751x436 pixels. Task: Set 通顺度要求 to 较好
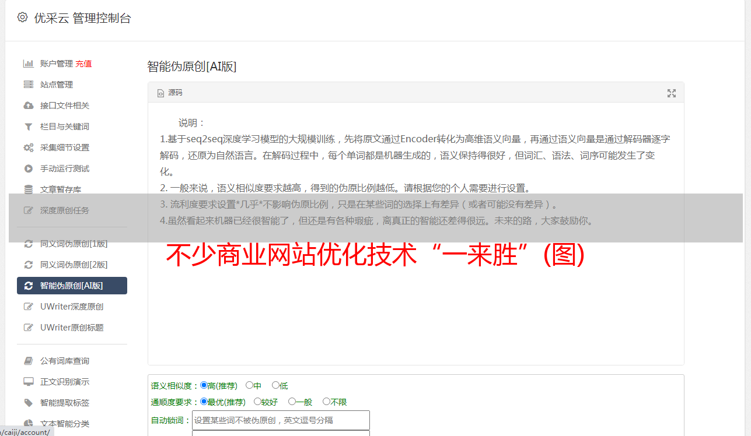[257, 402]
